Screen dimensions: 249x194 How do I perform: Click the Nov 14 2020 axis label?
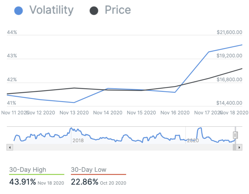point(108,113)
